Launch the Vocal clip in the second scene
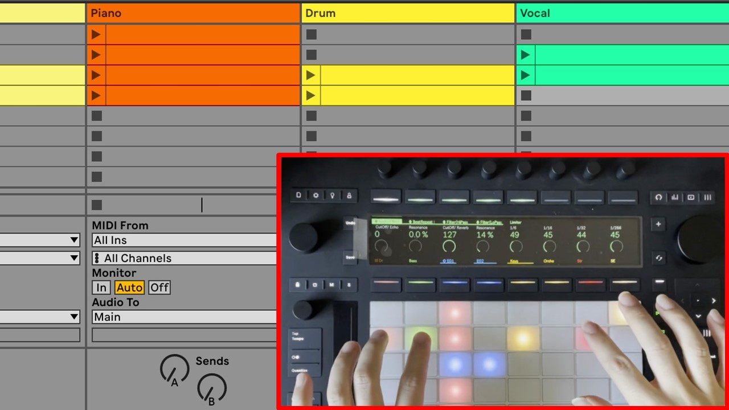Image resolution: width=729 pixels, height=410 pixels. 526,55
